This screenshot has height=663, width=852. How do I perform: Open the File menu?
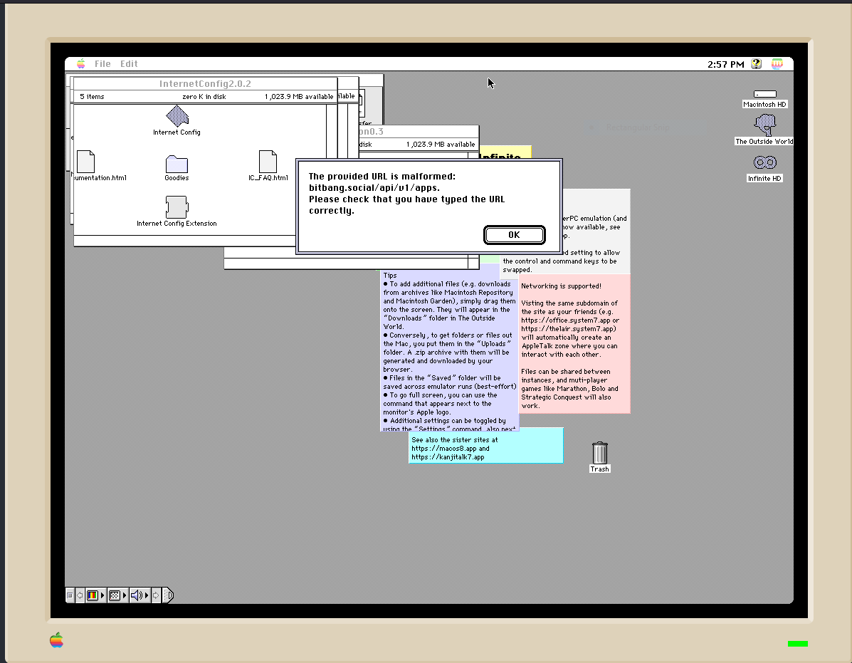coord(102,63)
